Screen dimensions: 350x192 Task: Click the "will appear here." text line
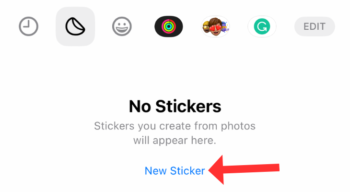(x=175, y=140)
